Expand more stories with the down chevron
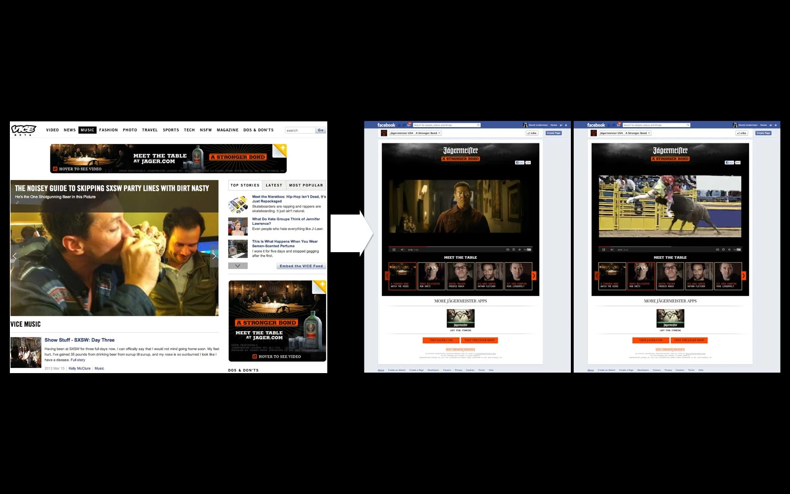 click(238, 266)
